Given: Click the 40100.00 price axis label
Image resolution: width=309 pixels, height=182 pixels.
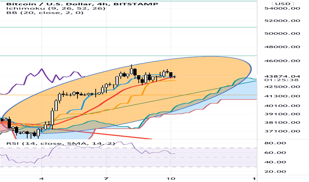Looking at the screenshot, I should point(282,106).
